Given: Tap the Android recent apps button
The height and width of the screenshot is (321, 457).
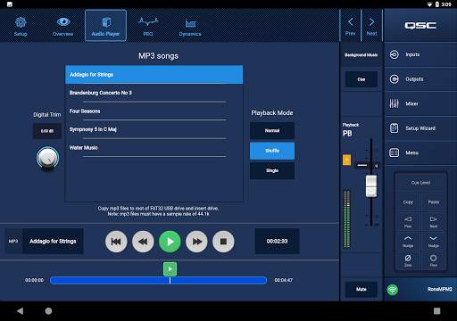Looking at the screenshot, I should coord(436,311).
